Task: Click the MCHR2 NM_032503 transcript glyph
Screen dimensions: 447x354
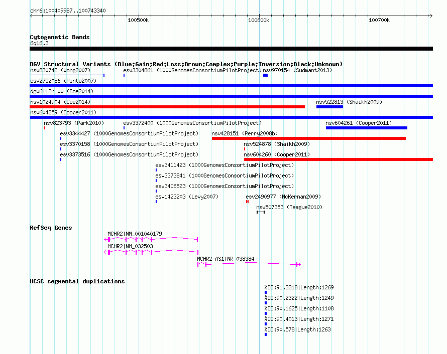Action: [151, 252]
